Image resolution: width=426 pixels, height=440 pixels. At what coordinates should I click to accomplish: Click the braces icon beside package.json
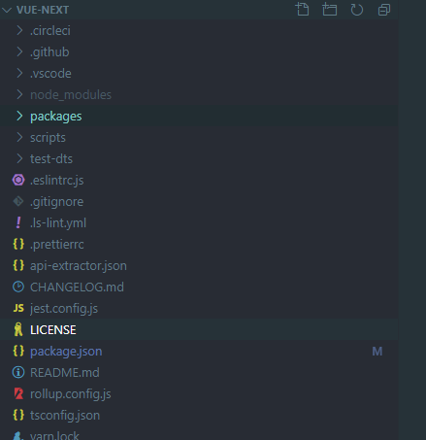pyautogui.click(x=18, y=351)
